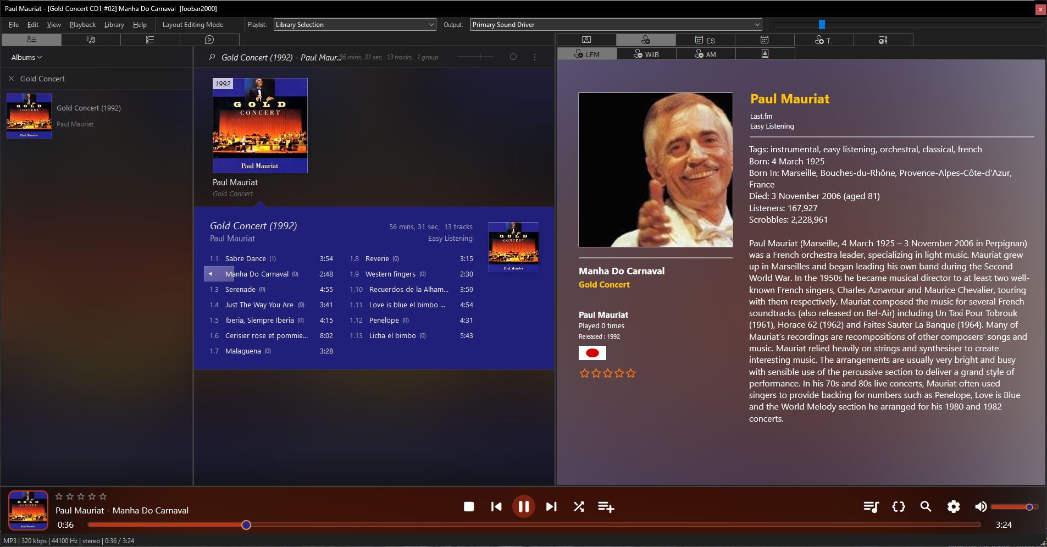Viewport: 1047px width, 547px height.
Task: Switch to the music-note library tab
Action: click(91, 40)
